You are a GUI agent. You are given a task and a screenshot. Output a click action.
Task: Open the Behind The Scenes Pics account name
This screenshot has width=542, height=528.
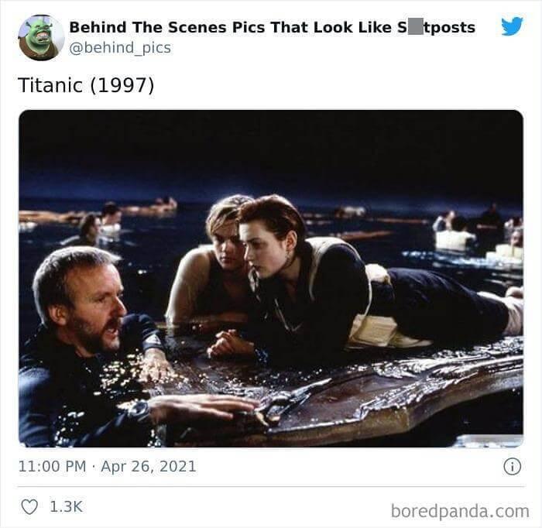[272, 28]
